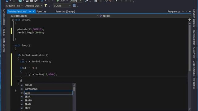Click the editor scrollbar down arrow

[190, 109]
